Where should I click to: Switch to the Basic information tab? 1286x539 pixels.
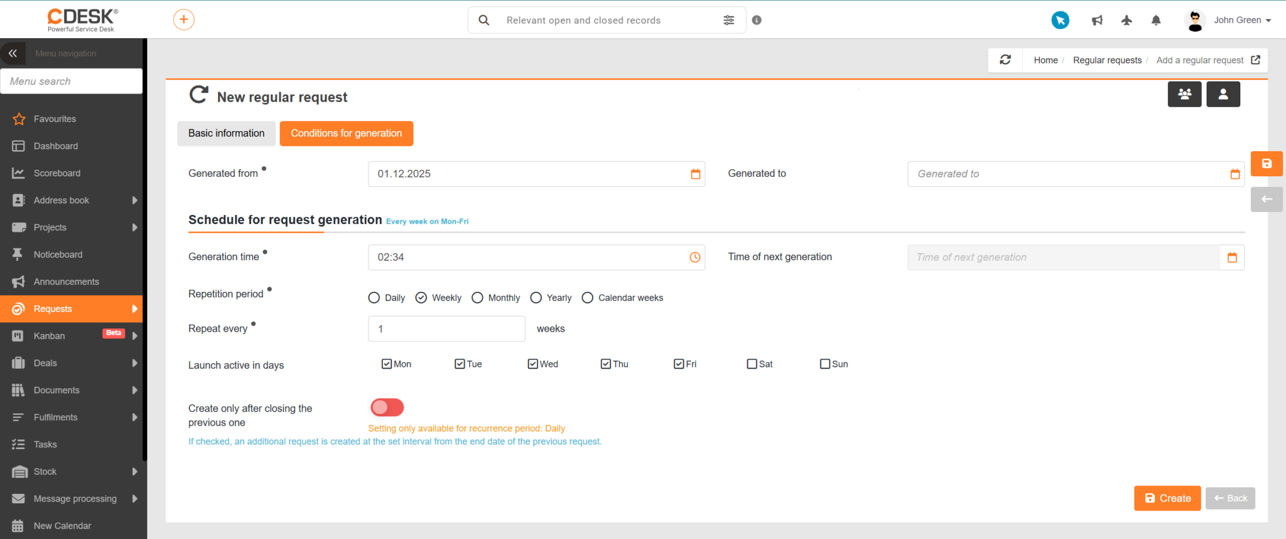226,133
